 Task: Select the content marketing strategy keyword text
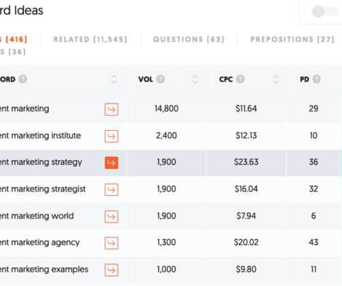[41, 162]
